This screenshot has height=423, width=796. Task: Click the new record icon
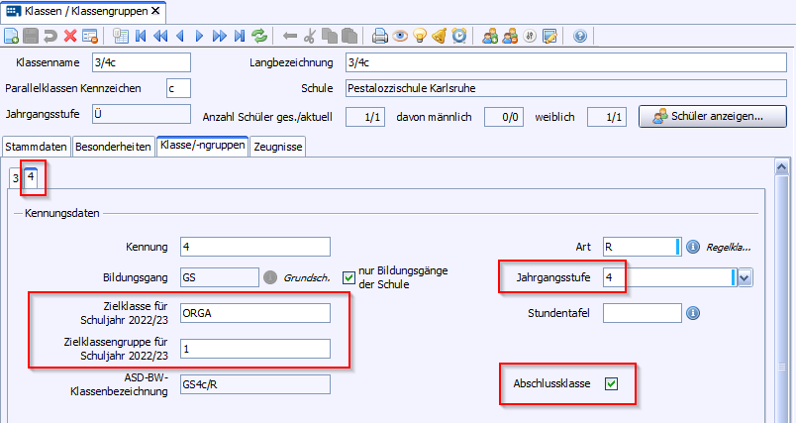point(12,37)
